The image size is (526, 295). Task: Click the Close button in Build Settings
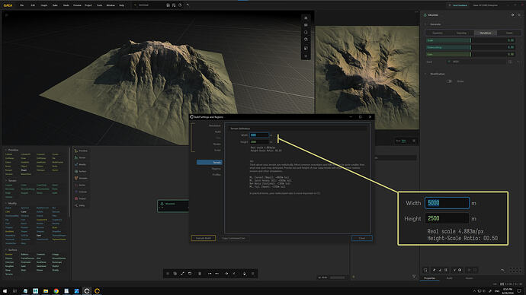point(362,238)
